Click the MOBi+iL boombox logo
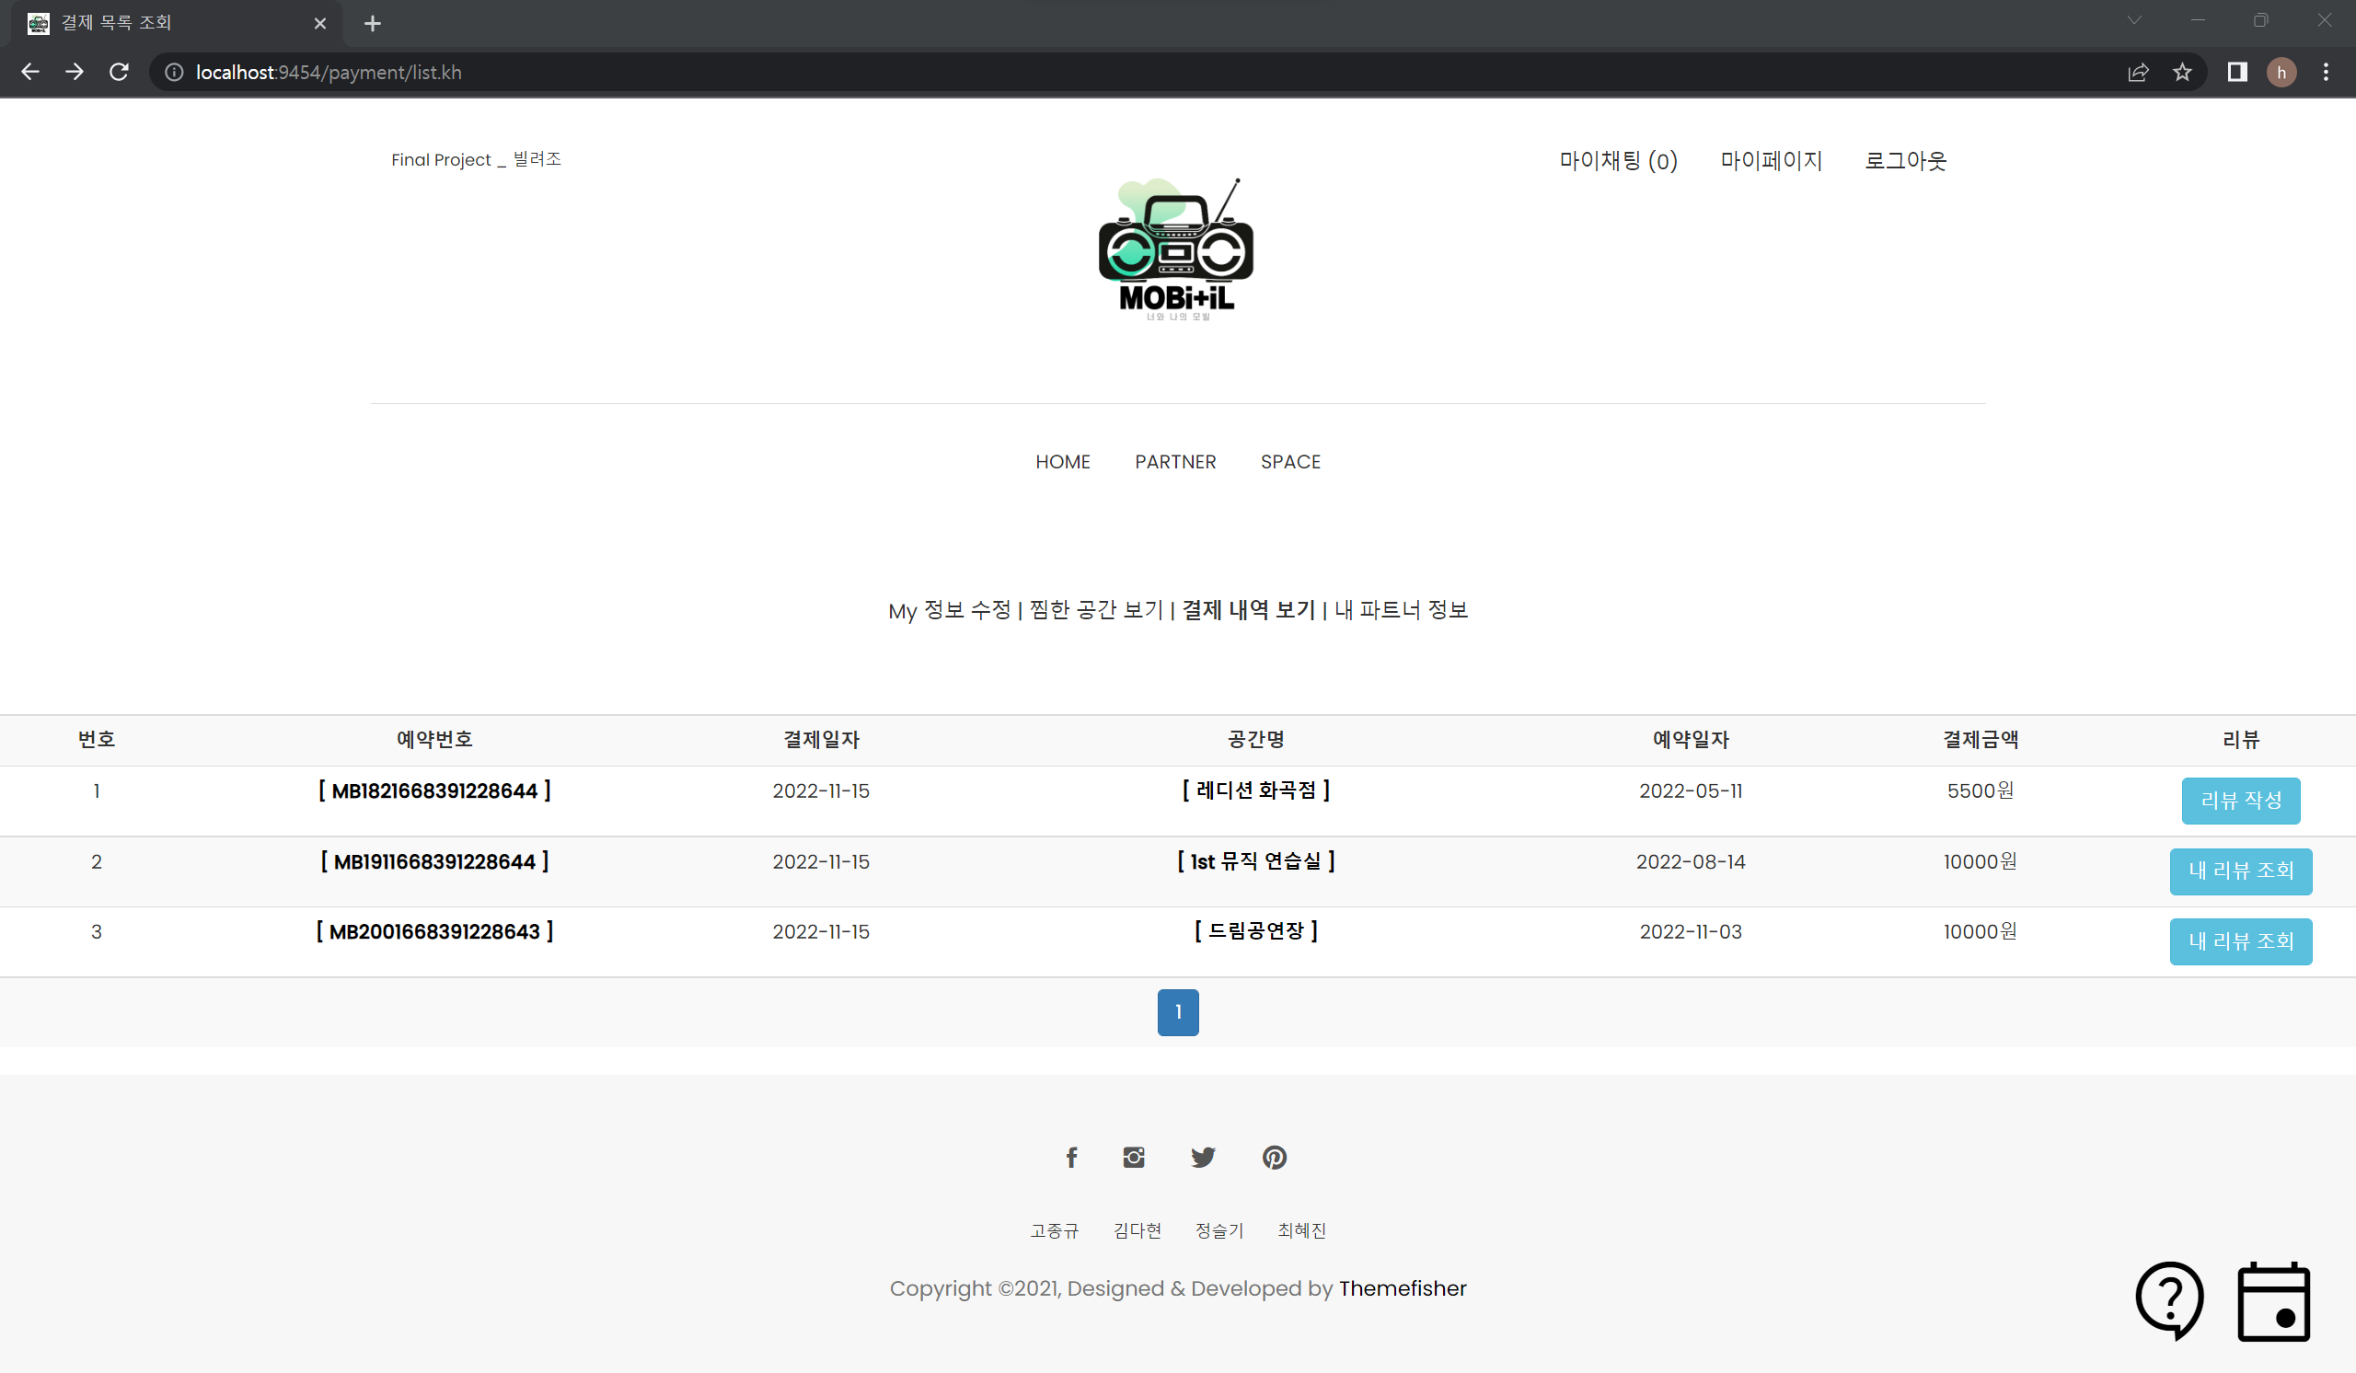 click(1176, 249)
